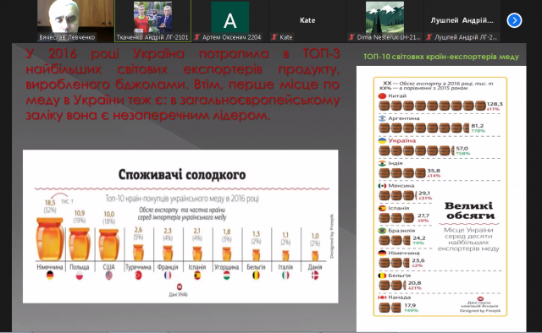Image resolution: width=542 pixels, height=333 pixels.
Task: Click the Німеччина flag in the importers chart
Action: (50, 276)
